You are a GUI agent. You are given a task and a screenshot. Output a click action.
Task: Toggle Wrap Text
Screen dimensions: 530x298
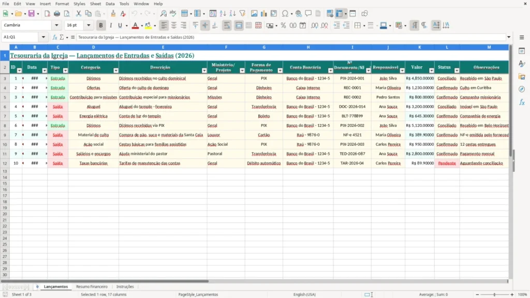point(227,25)
